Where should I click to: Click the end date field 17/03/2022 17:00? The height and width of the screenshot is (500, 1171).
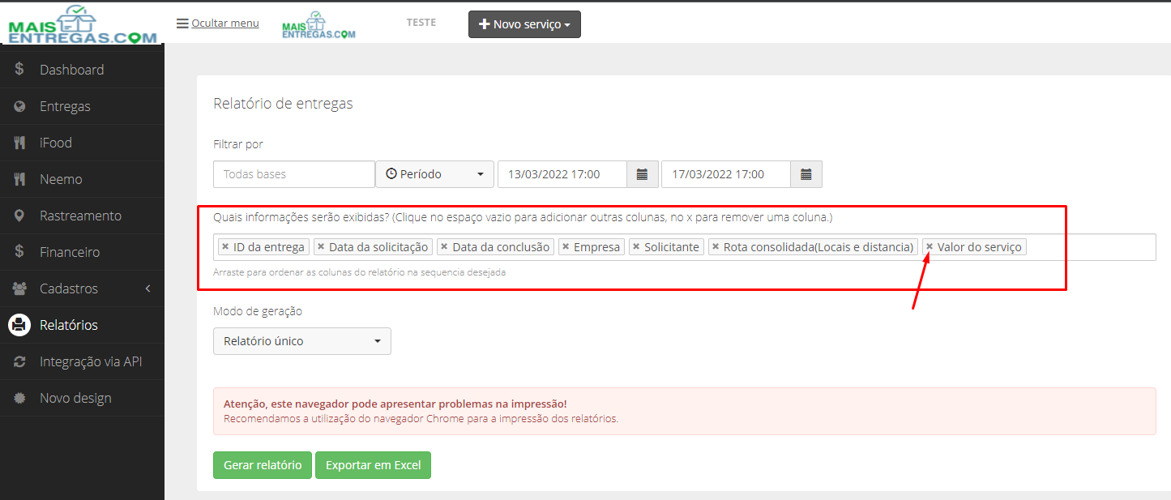726,174
